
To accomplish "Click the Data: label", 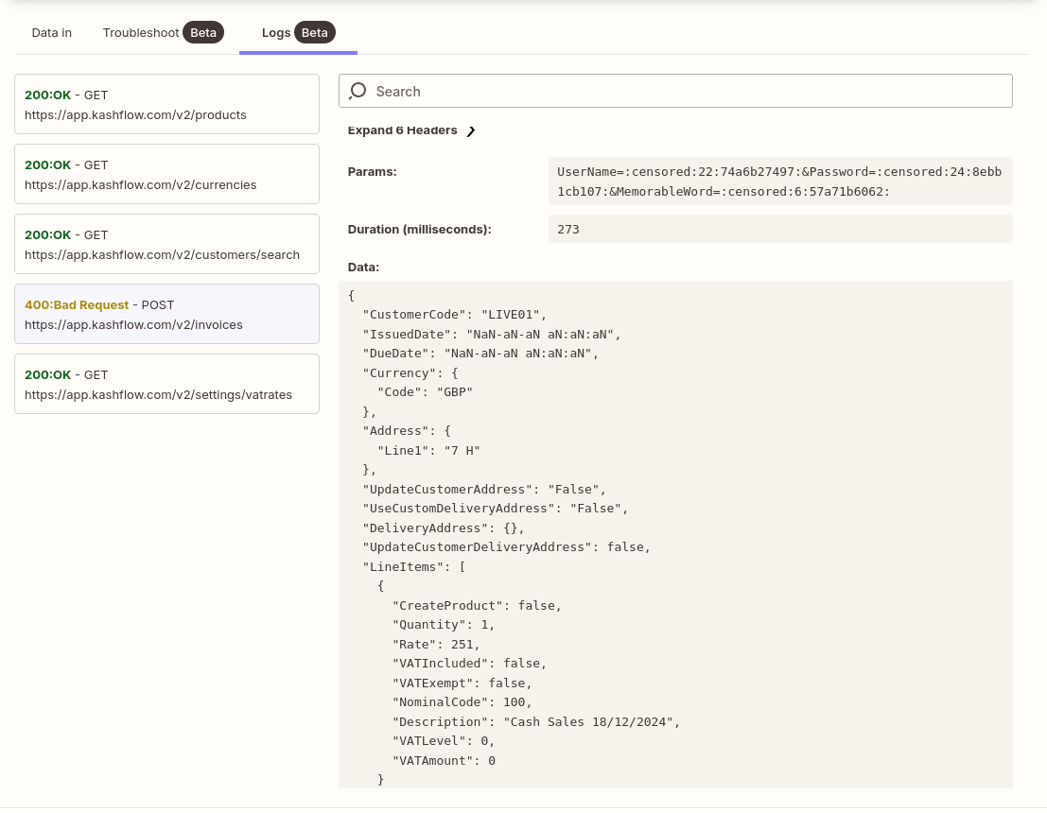I will (363, 268).
